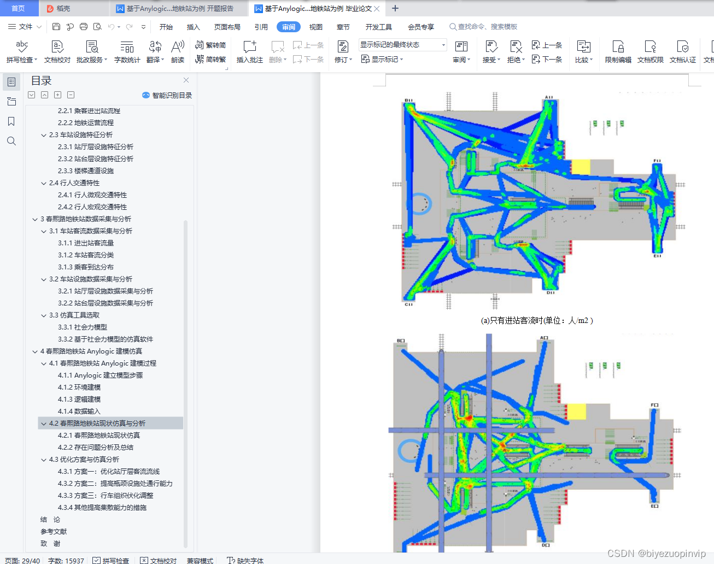
Task: Accept the change (接受)
Action: [491, 52]
